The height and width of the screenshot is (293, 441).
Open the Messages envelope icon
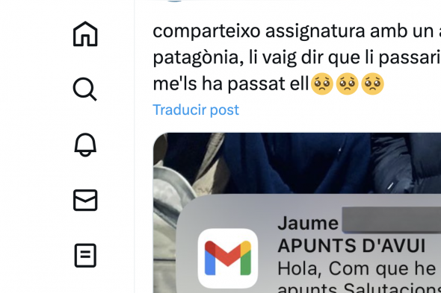85,200
